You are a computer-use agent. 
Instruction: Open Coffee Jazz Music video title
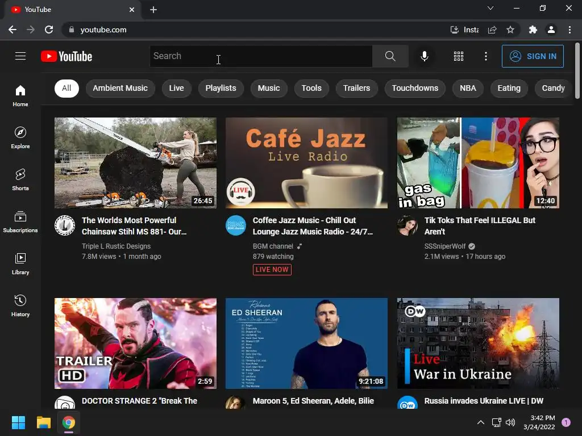(x=313, y=226)
